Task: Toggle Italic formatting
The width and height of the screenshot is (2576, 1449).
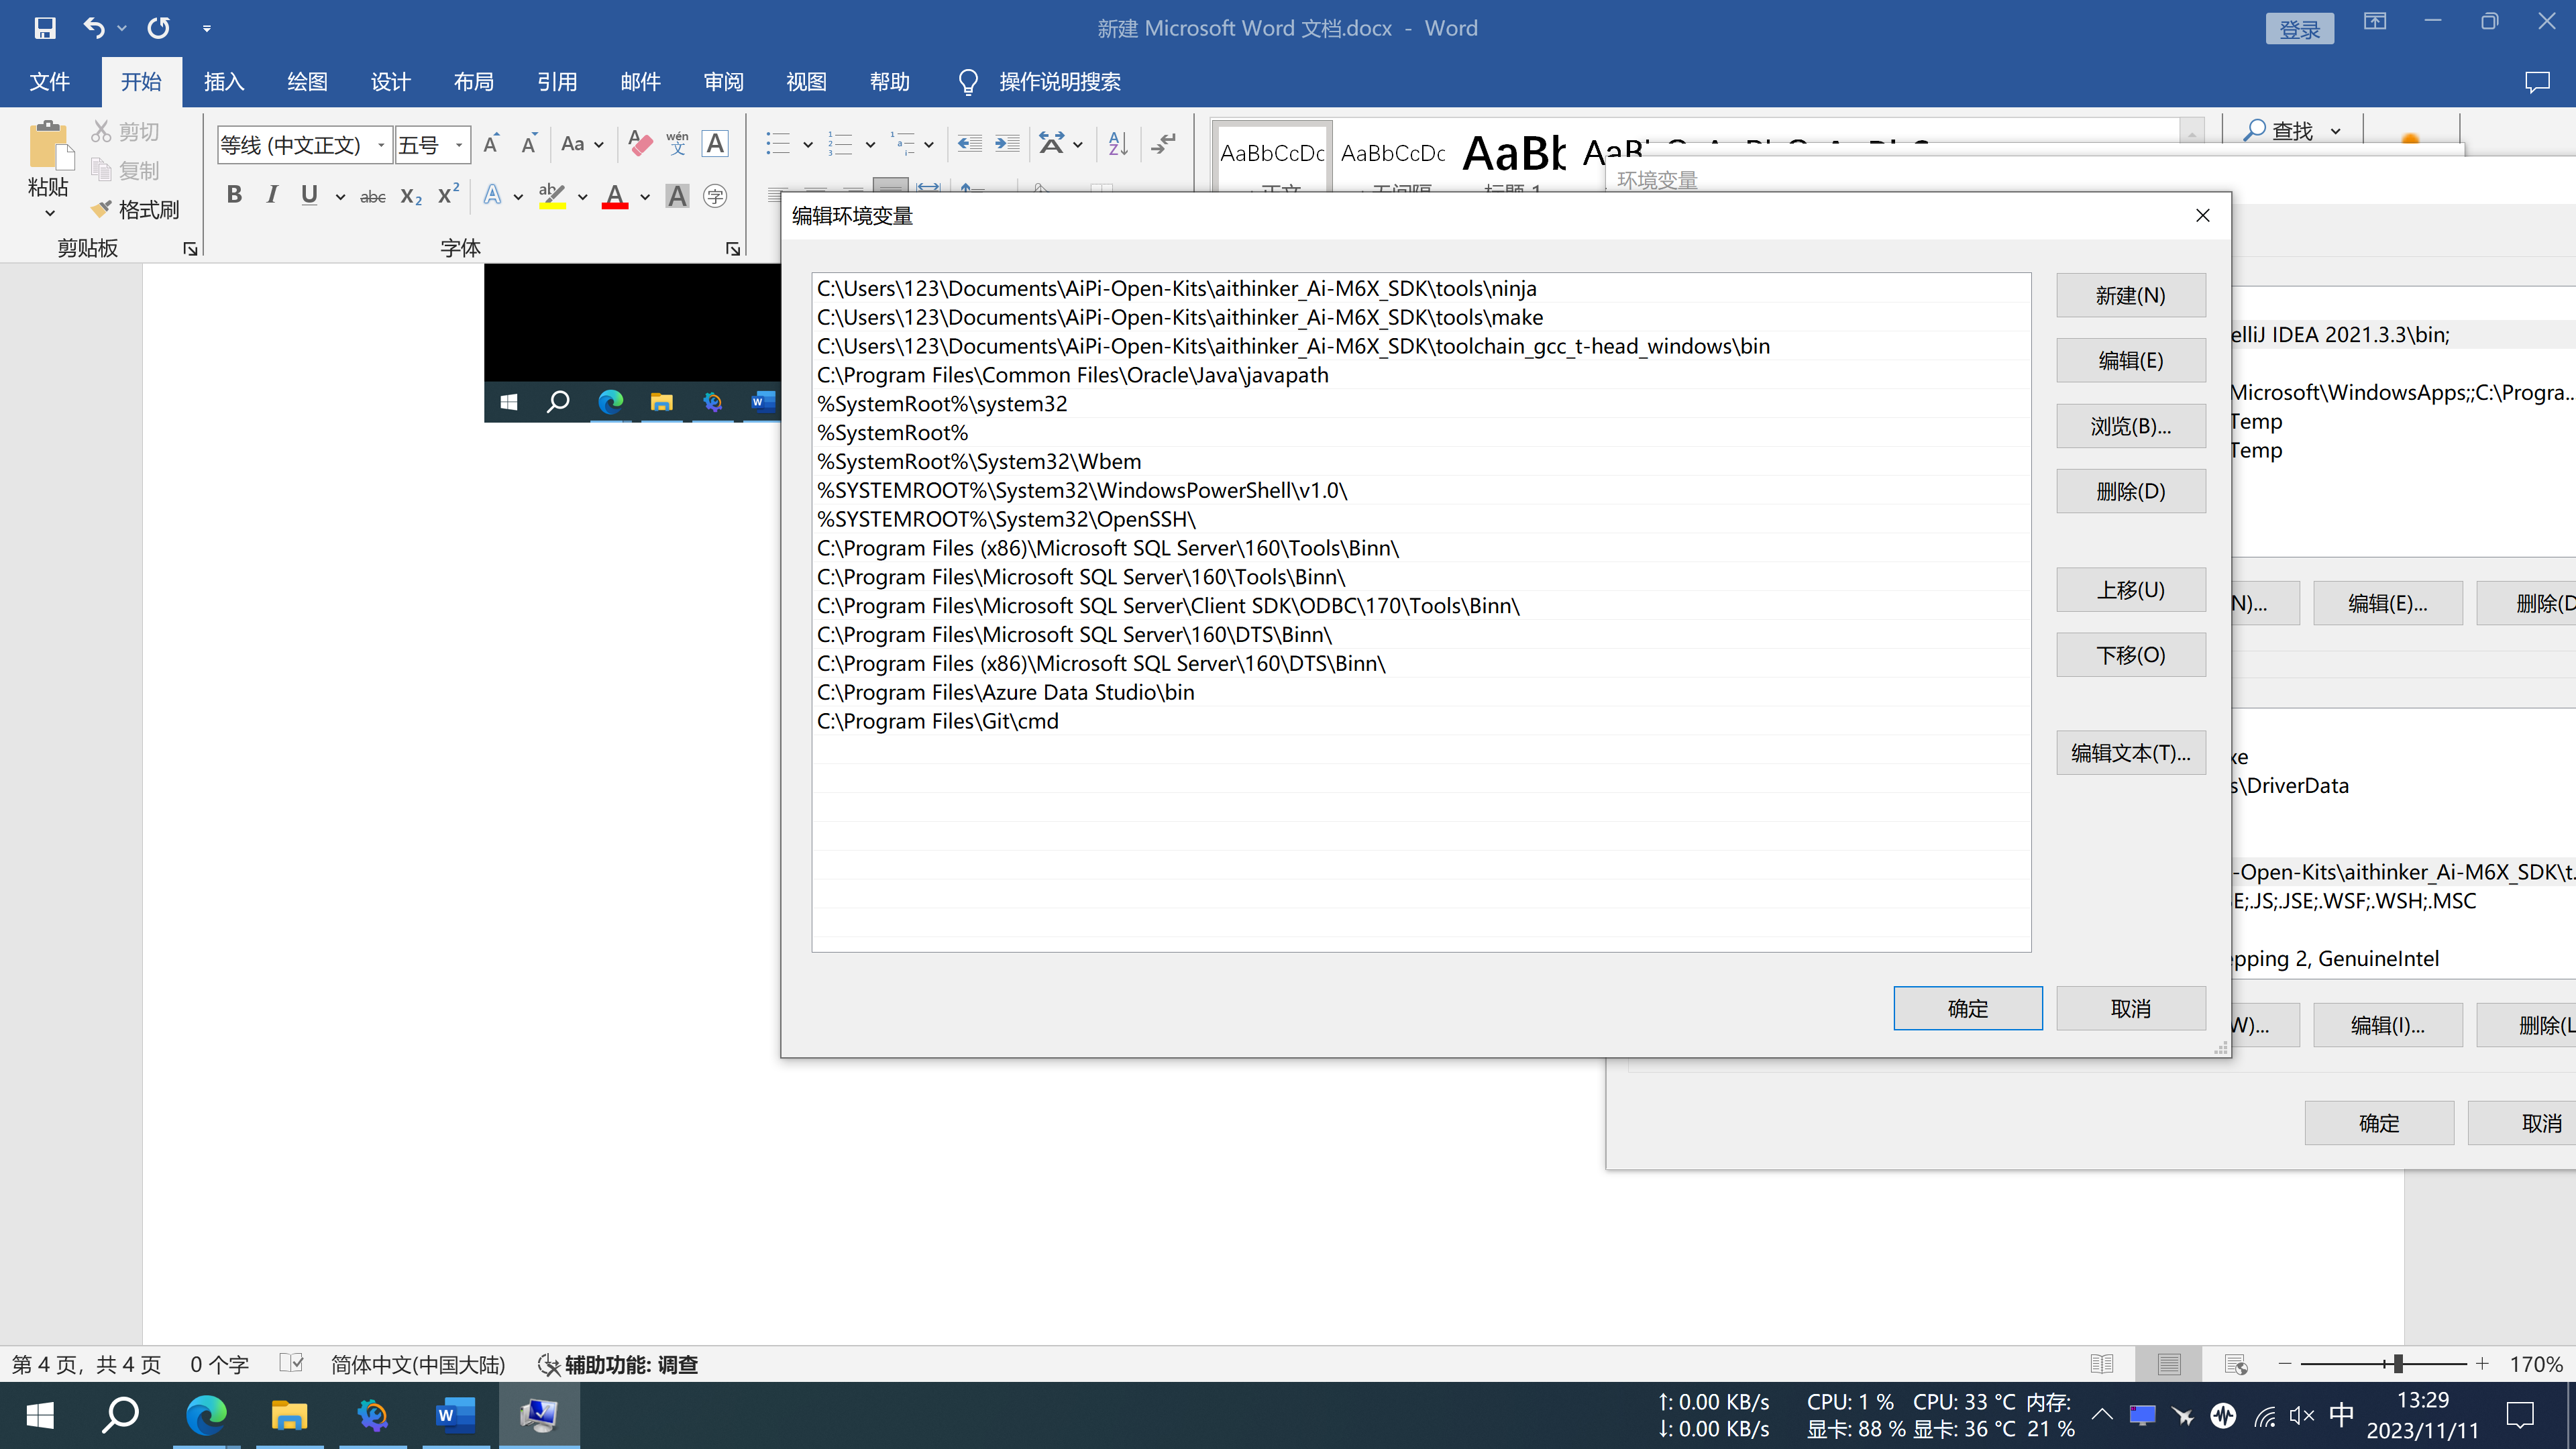Action: pos(272,195)
